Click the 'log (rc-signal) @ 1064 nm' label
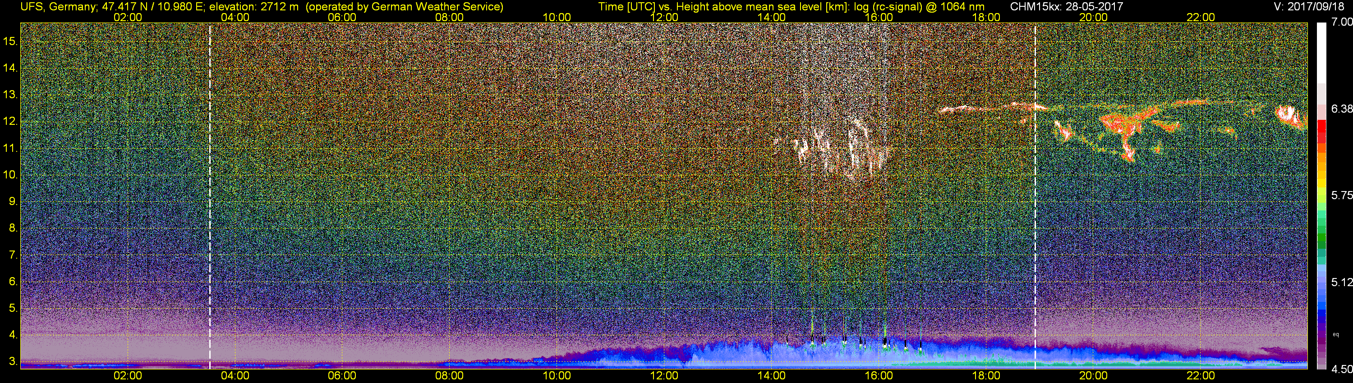1353x383 pixels. [x=919, y=6]
